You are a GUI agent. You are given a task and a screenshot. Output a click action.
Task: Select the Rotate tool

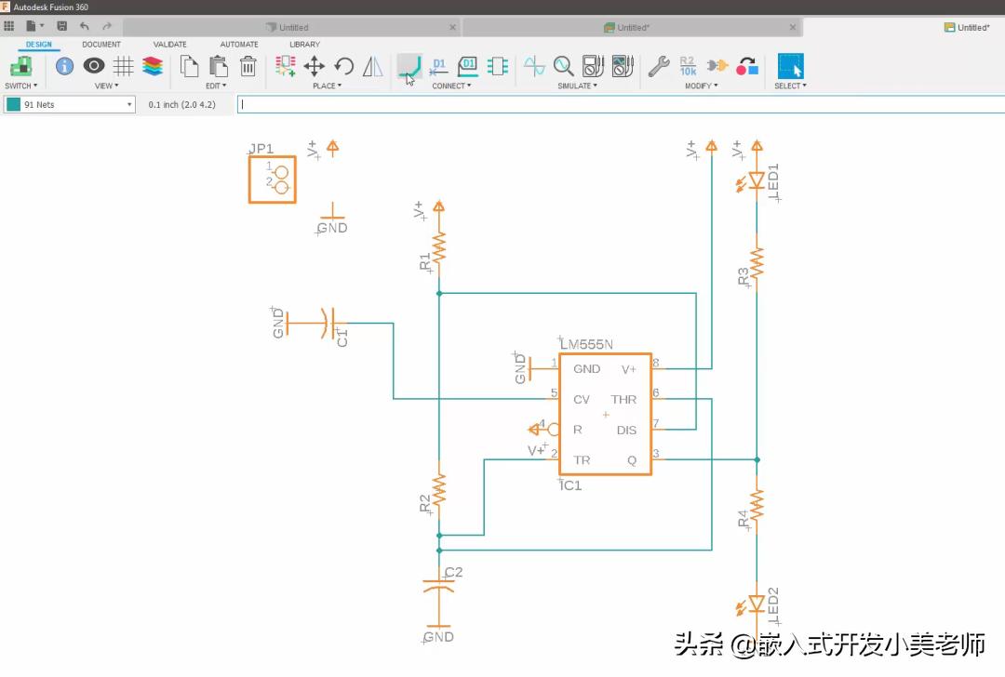click(x=343, y=66)
